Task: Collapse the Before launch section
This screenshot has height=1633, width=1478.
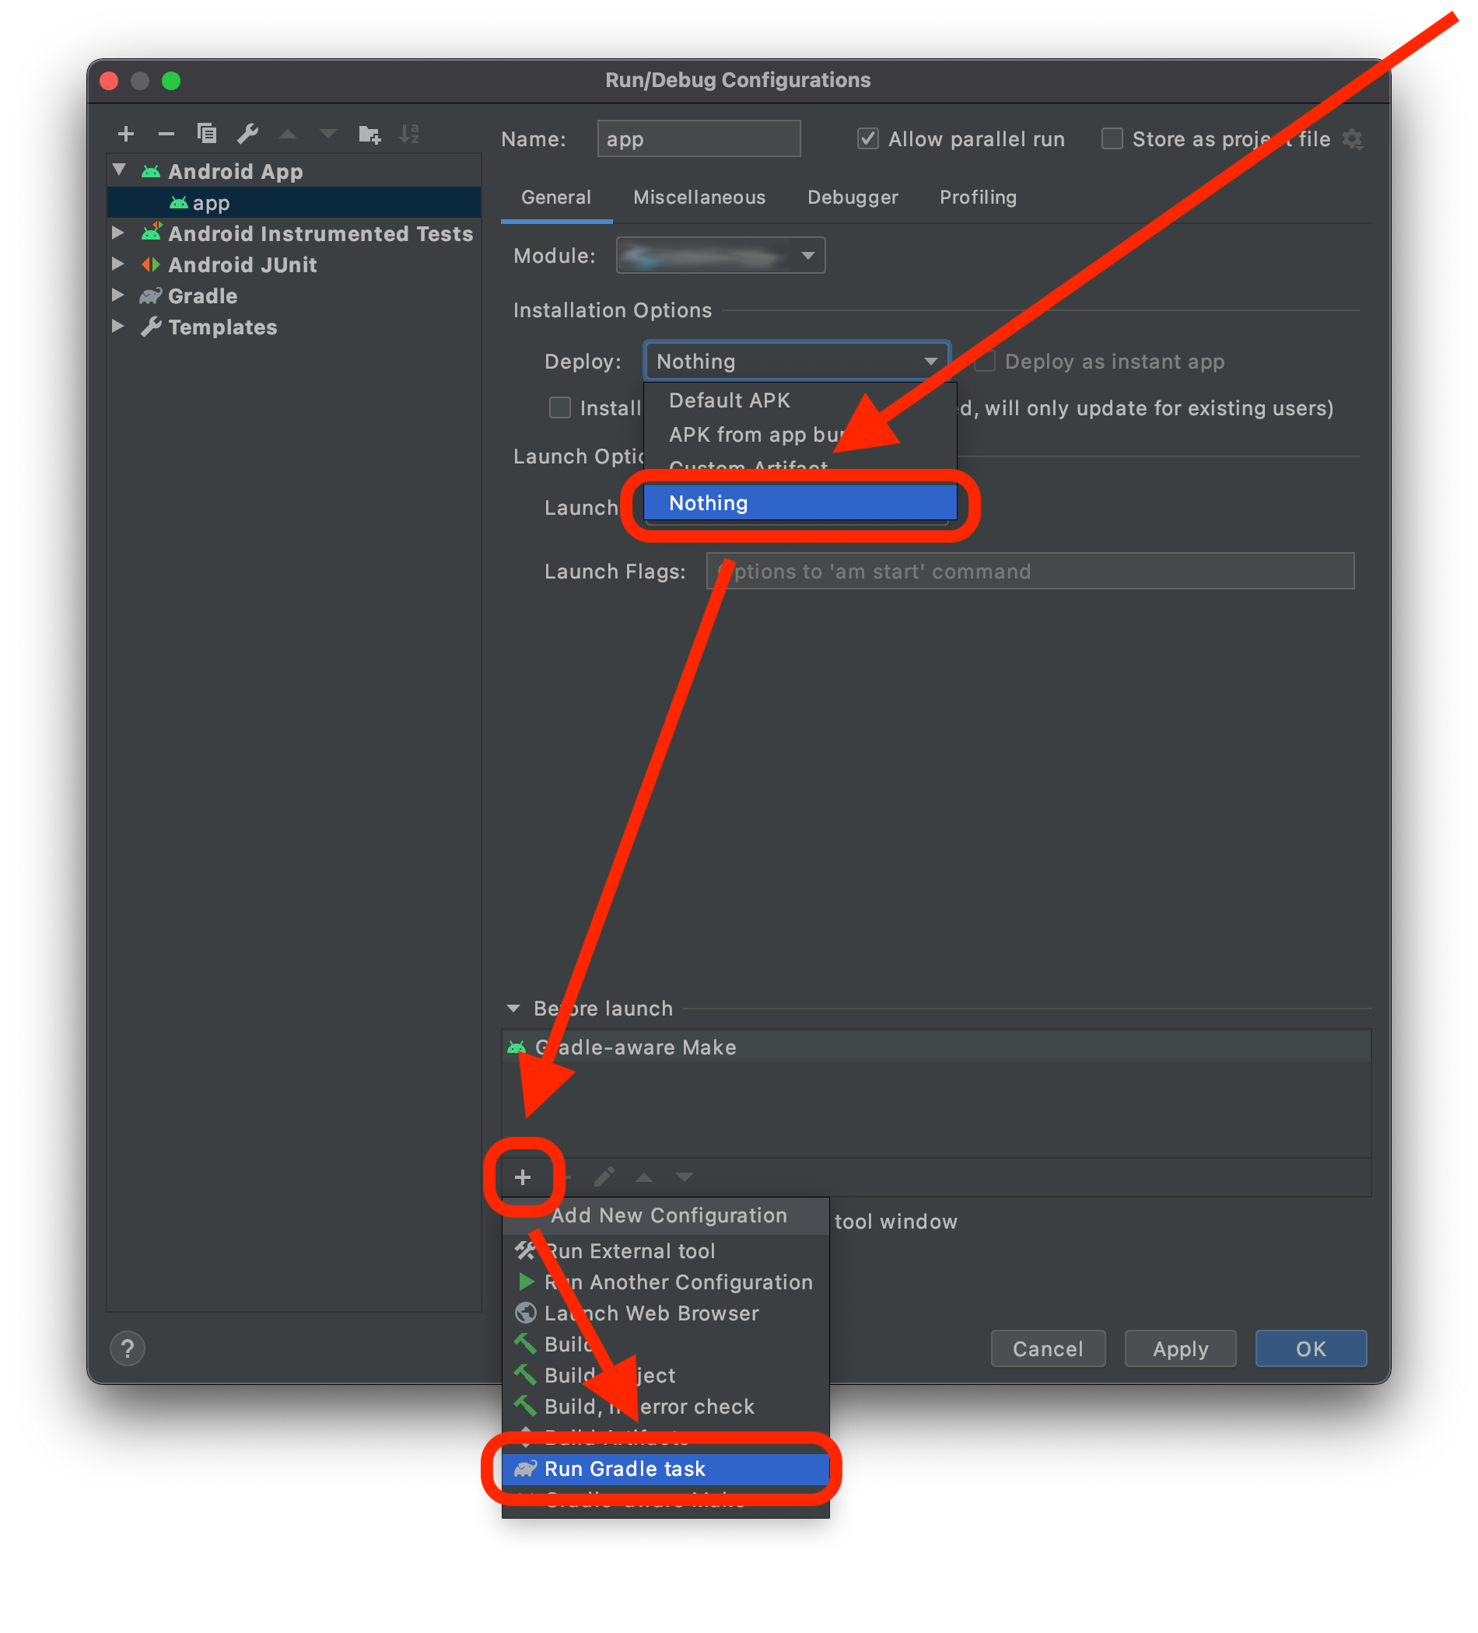Action: click(513, 1009)
